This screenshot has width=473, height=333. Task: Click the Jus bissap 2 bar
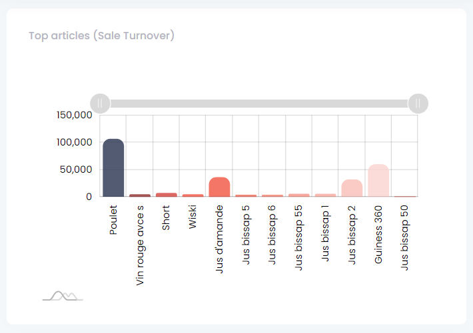[352, 188]
